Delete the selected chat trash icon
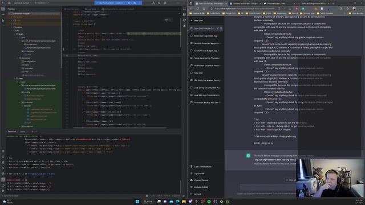365x205 pixels. pyautogui.click(x=221, y=28)
